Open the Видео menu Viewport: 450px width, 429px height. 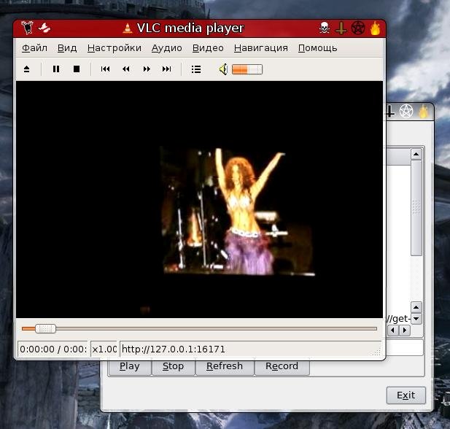208,48
